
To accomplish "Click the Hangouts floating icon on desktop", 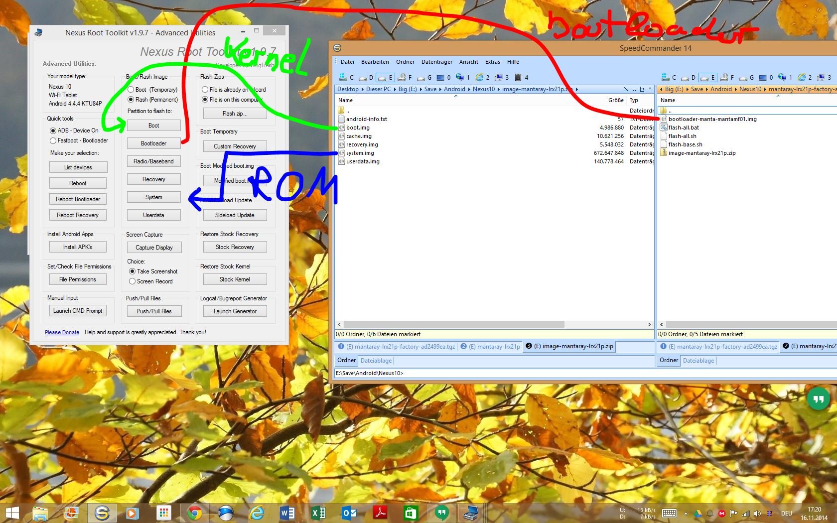I will [x=818, y=399].
